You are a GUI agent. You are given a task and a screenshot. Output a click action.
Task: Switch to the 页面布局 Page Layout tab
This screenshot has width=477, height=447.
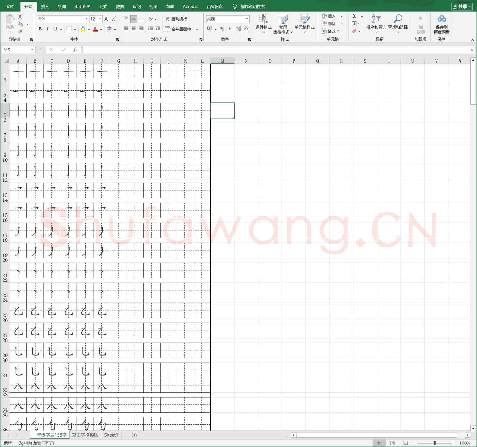pos(82,6)
